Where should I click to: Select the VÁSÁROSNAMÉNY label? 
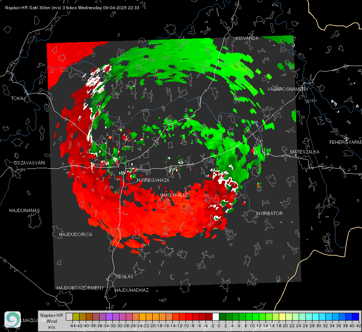pos(288,89)
